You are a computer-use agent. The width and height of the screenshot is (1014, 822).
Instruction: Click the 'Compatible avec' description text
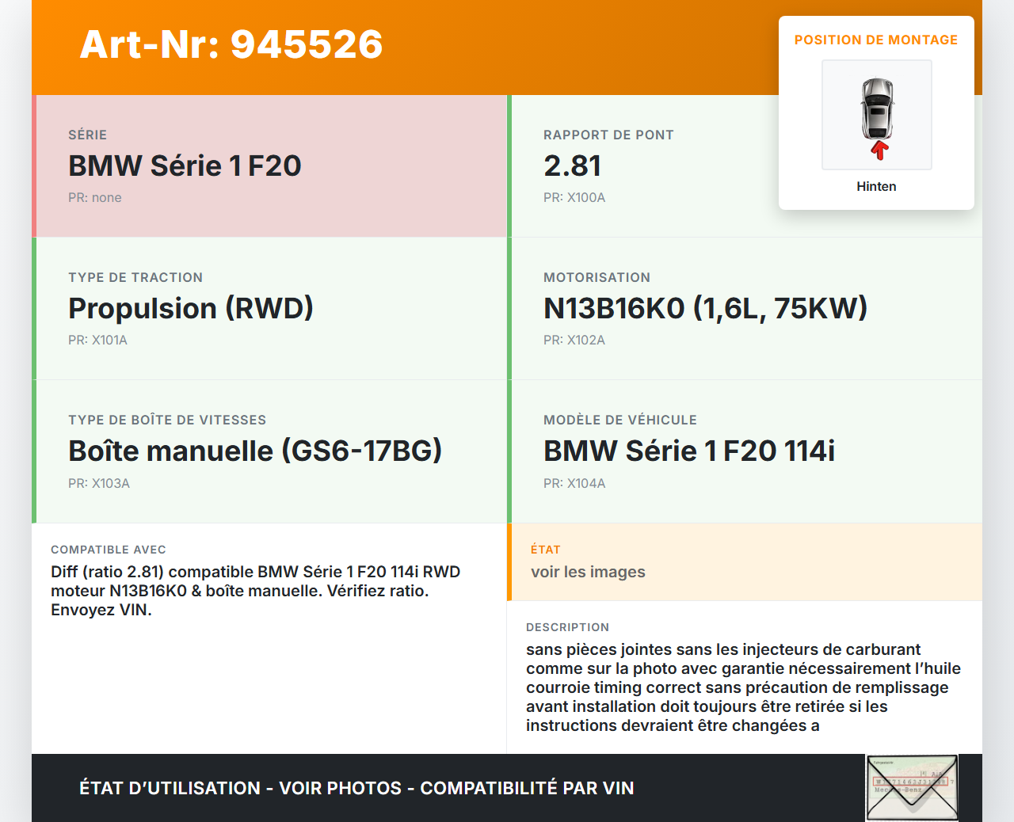click(x=255, y=591)
